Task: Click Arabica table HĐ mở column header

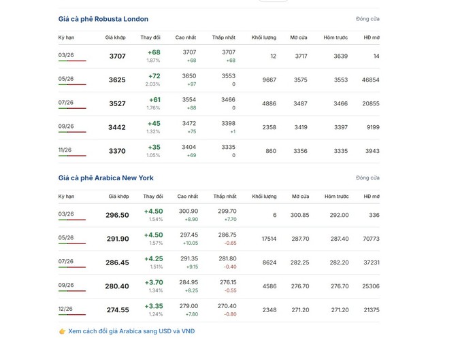Action: tap(371, 197)
